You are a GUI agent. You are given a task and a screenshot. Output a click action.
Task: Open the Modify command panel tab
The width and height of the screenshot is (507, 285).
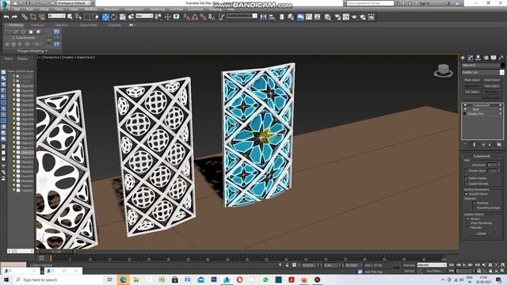pos(471,58)
